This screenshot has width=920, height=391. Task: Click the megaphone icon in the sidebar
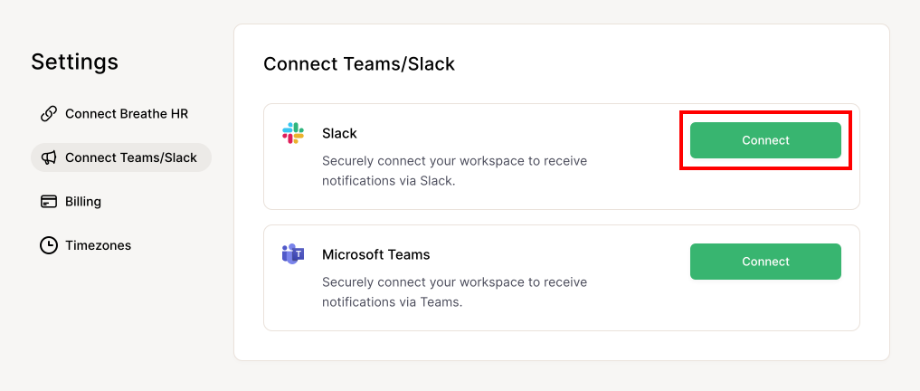[49, 157]
